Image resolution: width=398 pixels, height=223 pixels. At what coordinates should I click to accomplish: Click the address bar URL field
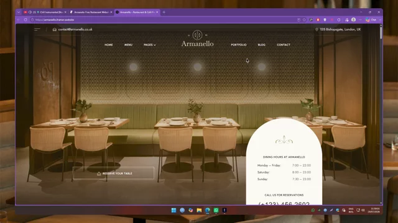(162, 20)
